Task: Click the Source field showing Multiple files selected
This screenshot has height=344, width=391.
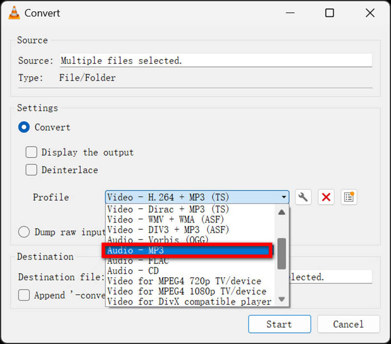Action: [x=216, y=61]
